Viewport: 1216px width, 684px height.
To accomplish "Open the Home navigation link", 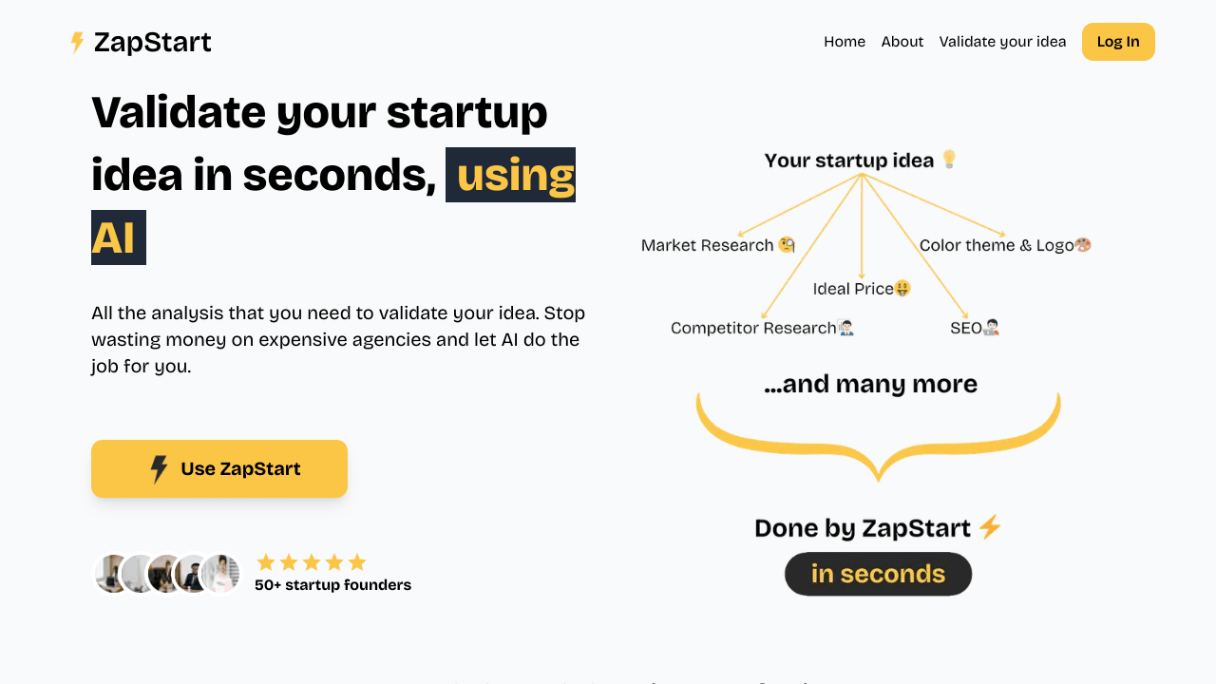I will pyautogui.click(x=844, y=42).
